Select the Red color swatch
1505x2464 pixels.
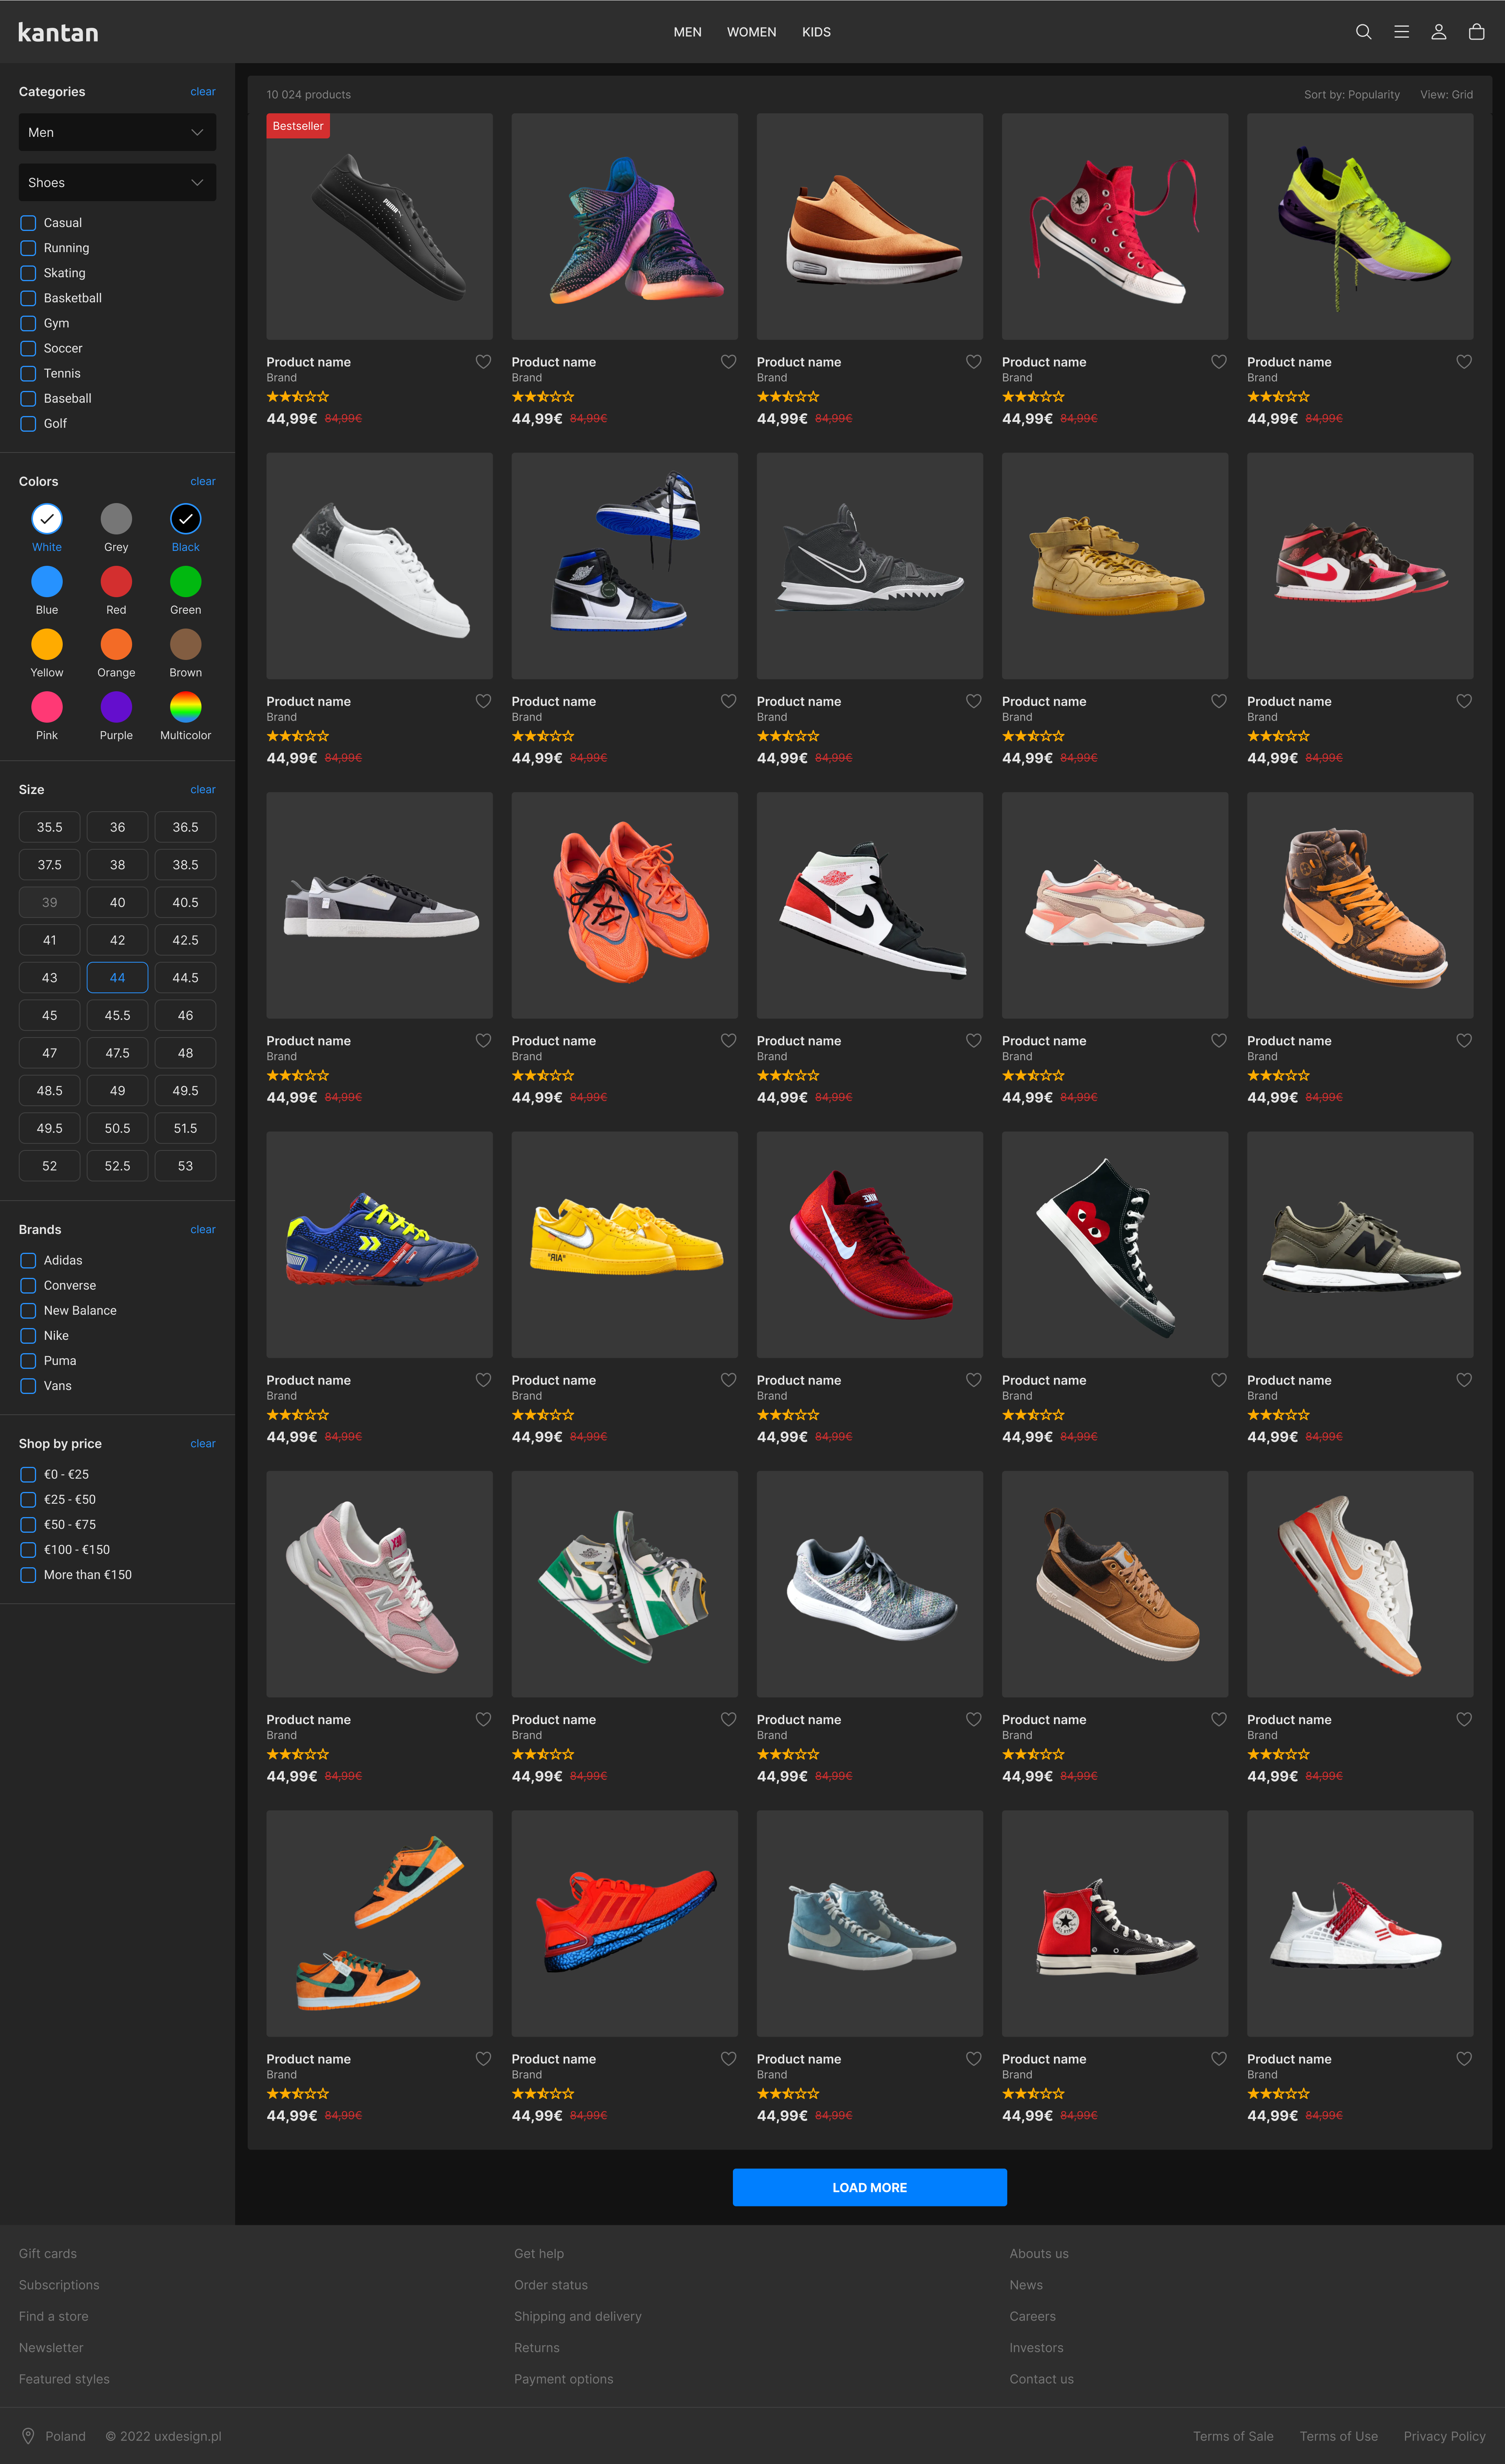tap(116, 582)
